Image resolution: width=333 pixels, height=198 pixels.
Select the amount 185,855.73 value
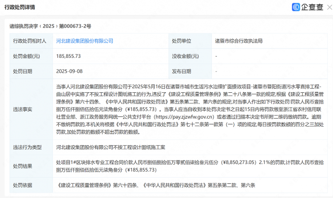(68, 56)
